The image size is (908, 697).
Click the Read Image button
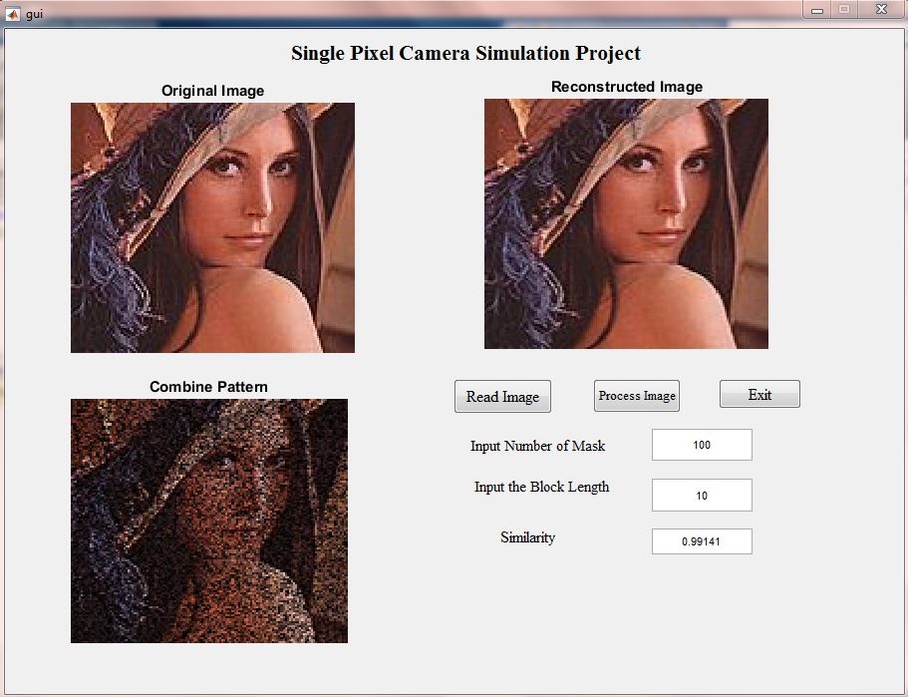click(x=502, y=396)
